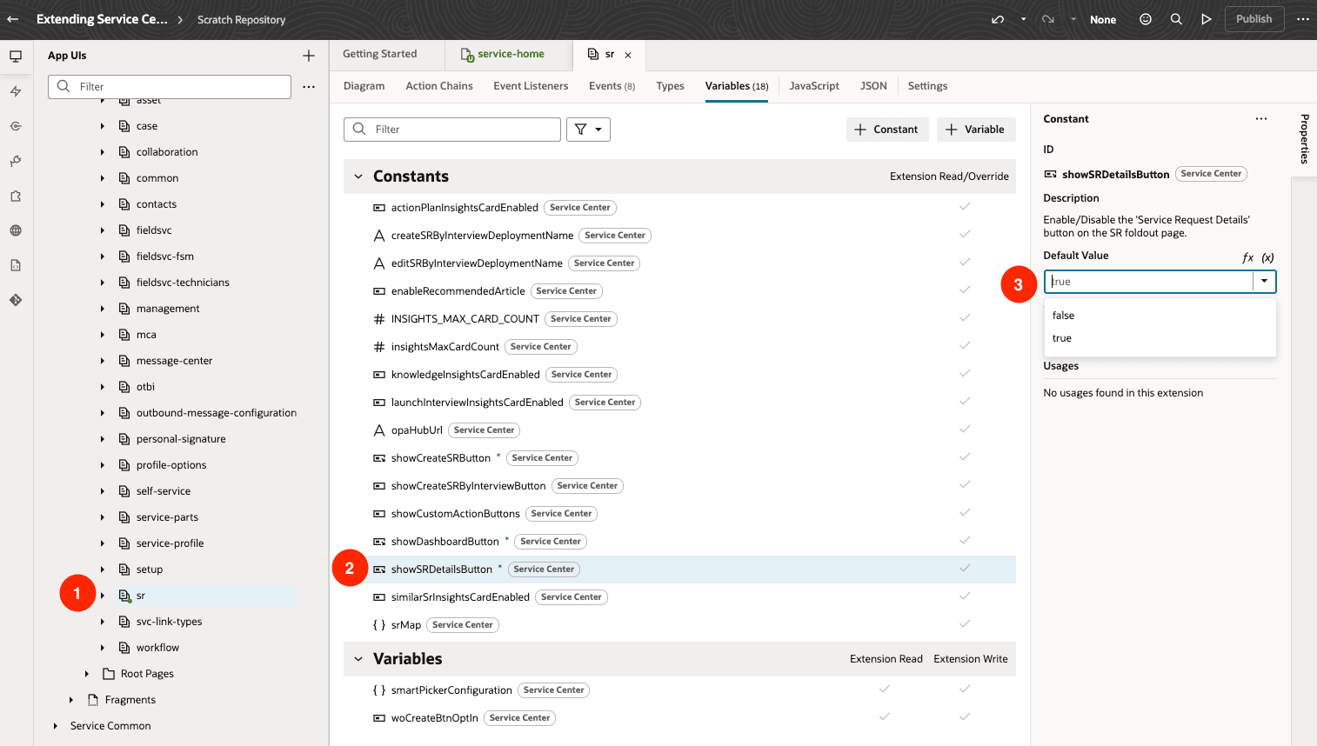Expand the workflow tree node
This screenshot has width=1317, height=746.
[103, 648]
